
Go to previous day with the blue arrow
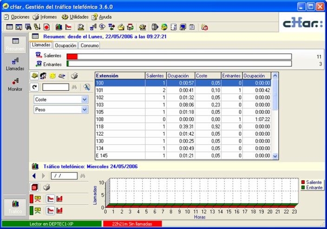pyautogui.click(x=34, y=176)
